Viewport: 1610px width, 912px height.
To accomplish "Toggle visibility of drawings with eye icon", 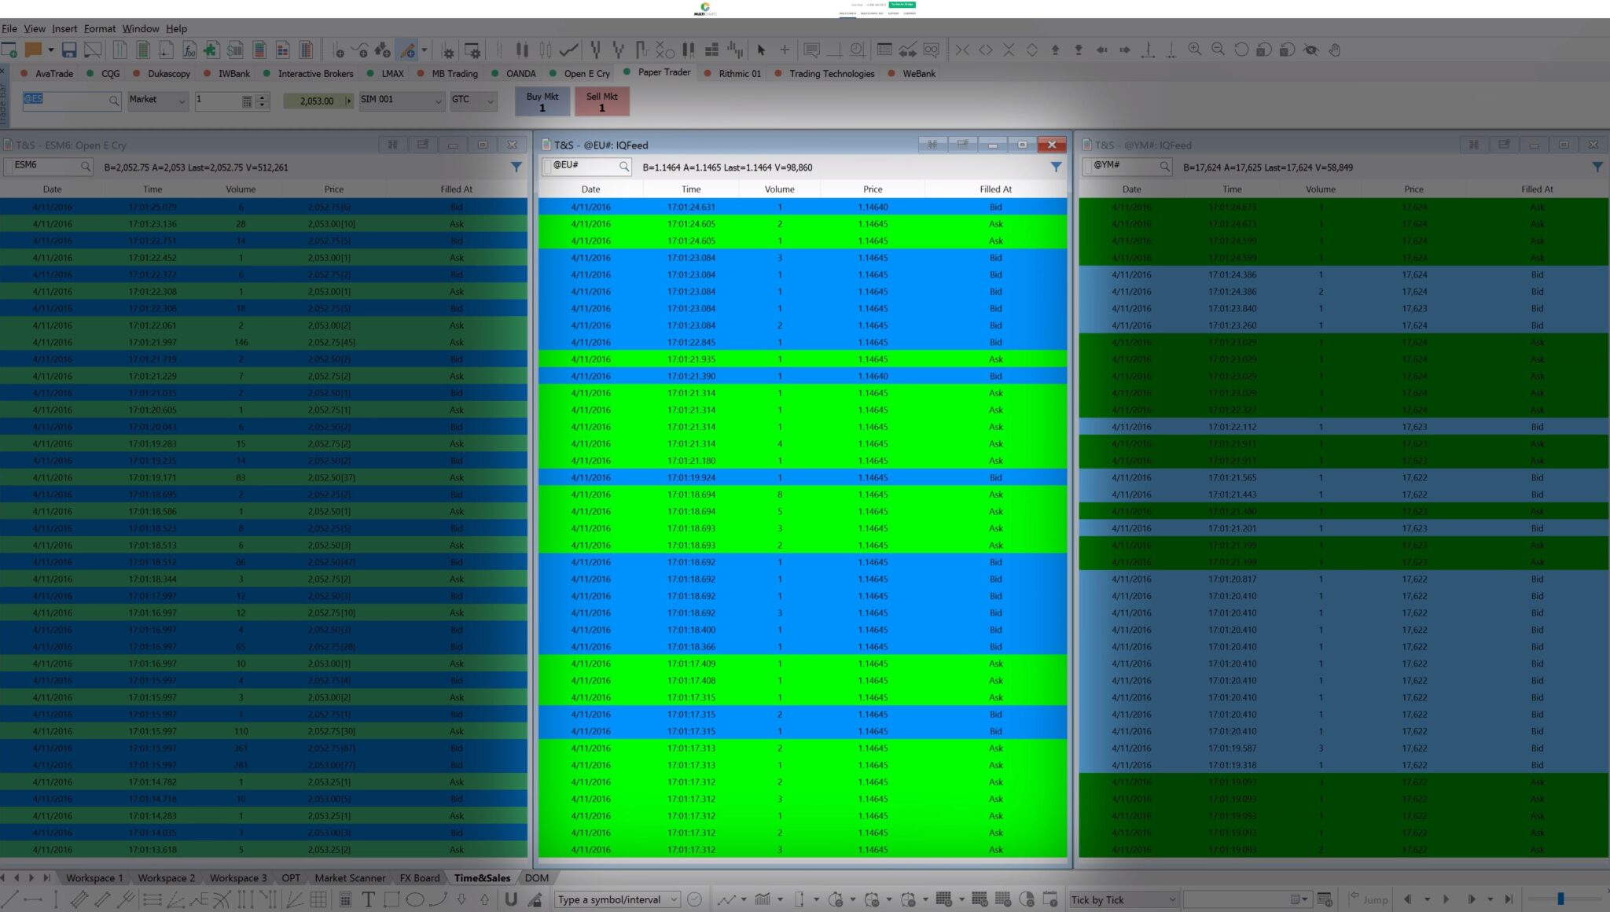I will point(1311,50).
